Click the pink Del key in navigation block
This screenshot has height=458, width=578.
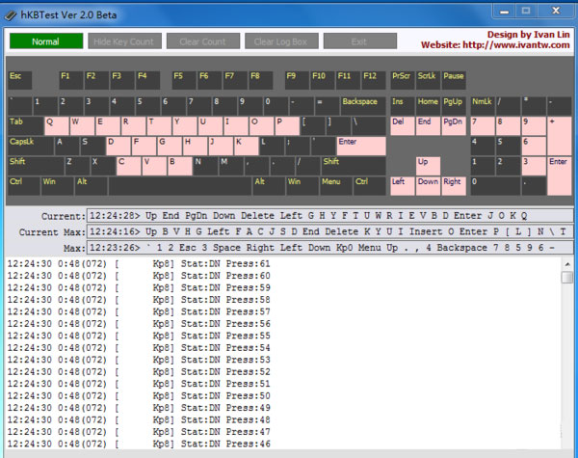coord(402,125)
